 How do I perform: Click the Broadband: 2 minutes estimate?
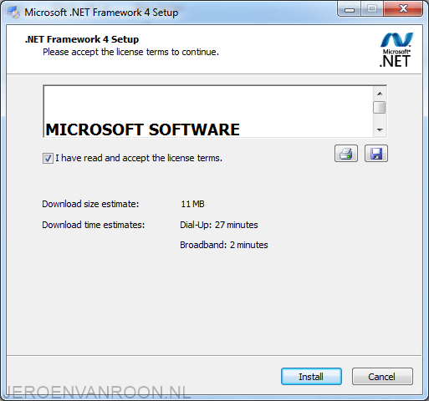pyautogui.click(x=224, y=245)
